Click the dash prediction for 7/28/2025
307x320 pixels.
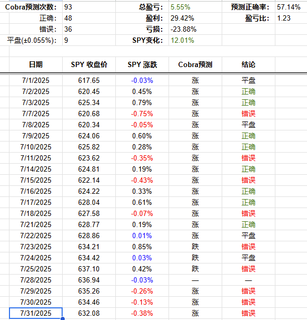tap(195, 280)
